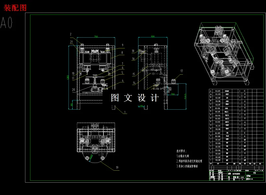This screenshot has height=195, width=266.
Task: Click the parts list table row 1
Action: 236,160
